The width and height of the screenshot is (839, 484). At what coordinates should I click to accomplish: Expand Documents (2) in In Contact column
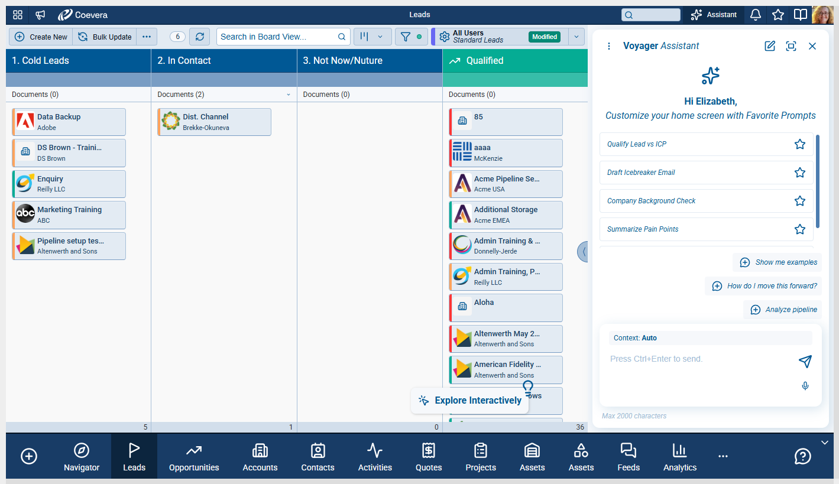pyautogui.click(x=289, y=95)
